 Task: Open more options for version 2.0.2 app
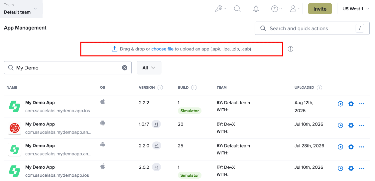click(x=362, y=168)
